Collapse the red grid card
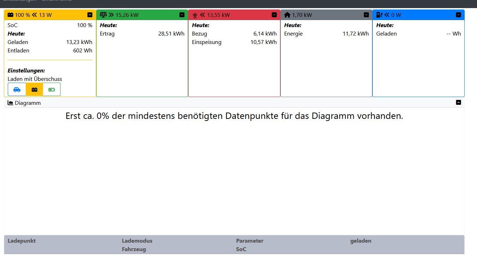The height and width of the screenshot is (262, 477). 274,15
